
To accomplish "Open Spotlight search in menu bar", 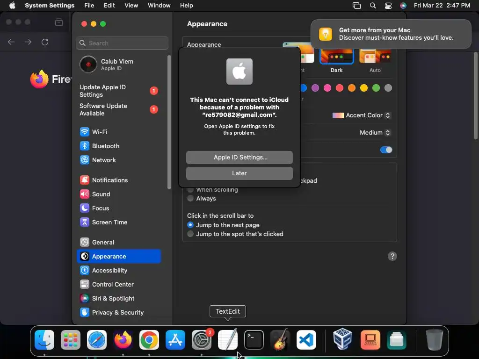I will coord(373,6).
